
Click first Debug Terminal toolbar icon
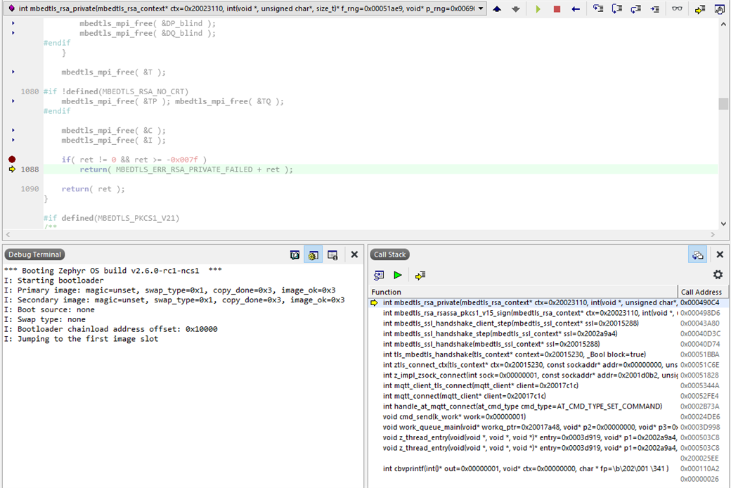(295, 255)
